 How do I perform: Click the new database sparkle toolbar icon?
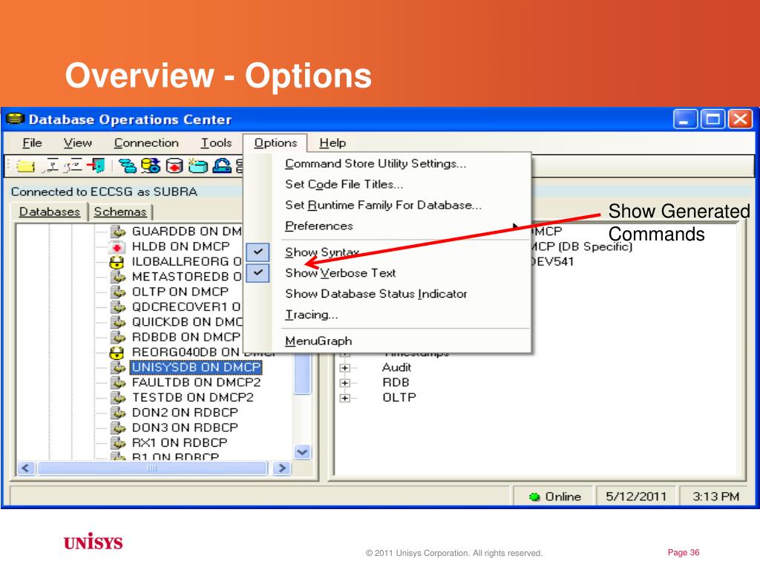[x=197, y=166]
